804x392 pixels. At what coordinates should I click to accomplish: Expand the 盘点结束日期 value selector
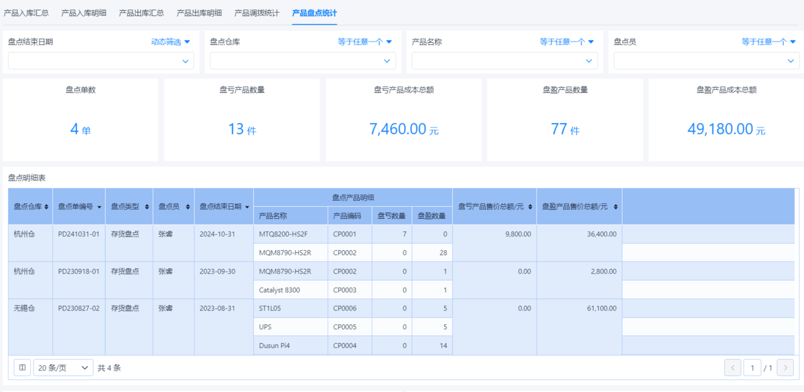pyautogui.click(x=101, y=61)
